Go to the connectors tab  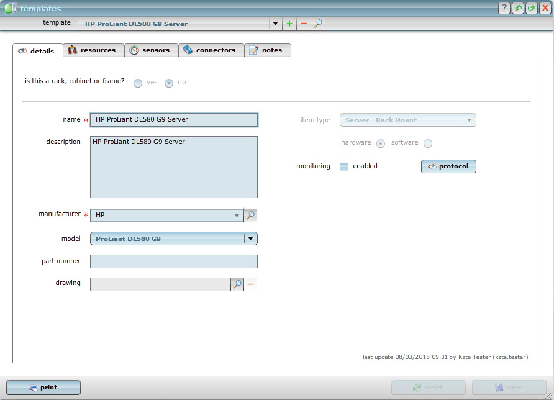click(x=210, y=50)
